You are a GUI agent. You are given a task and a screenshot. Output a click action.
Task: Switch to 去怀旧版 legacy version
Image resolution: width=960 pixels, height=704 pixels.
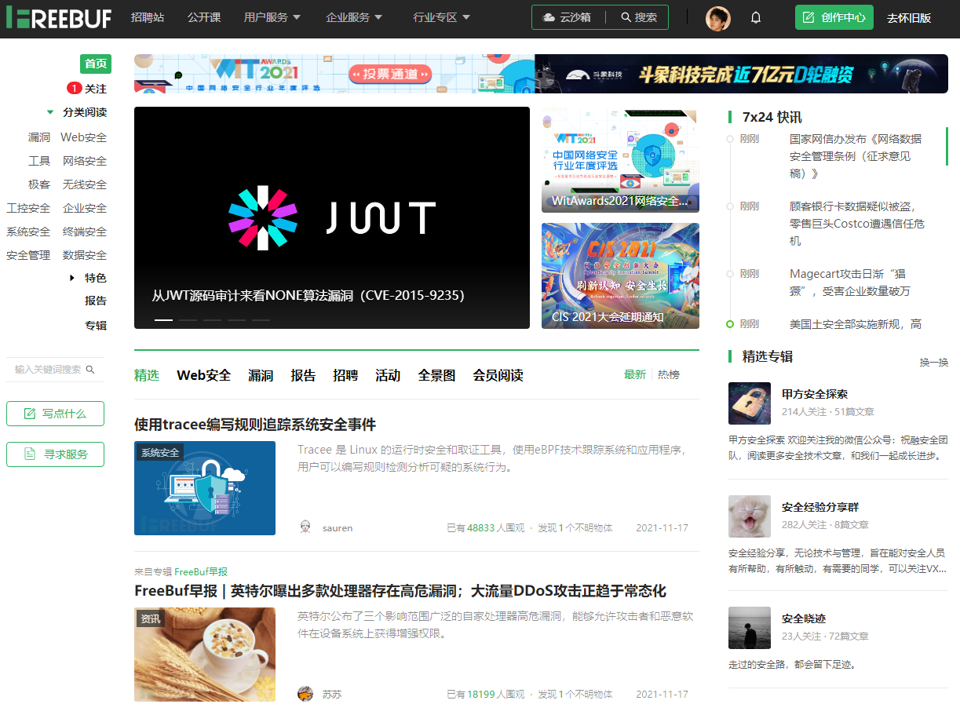point(908,18)
